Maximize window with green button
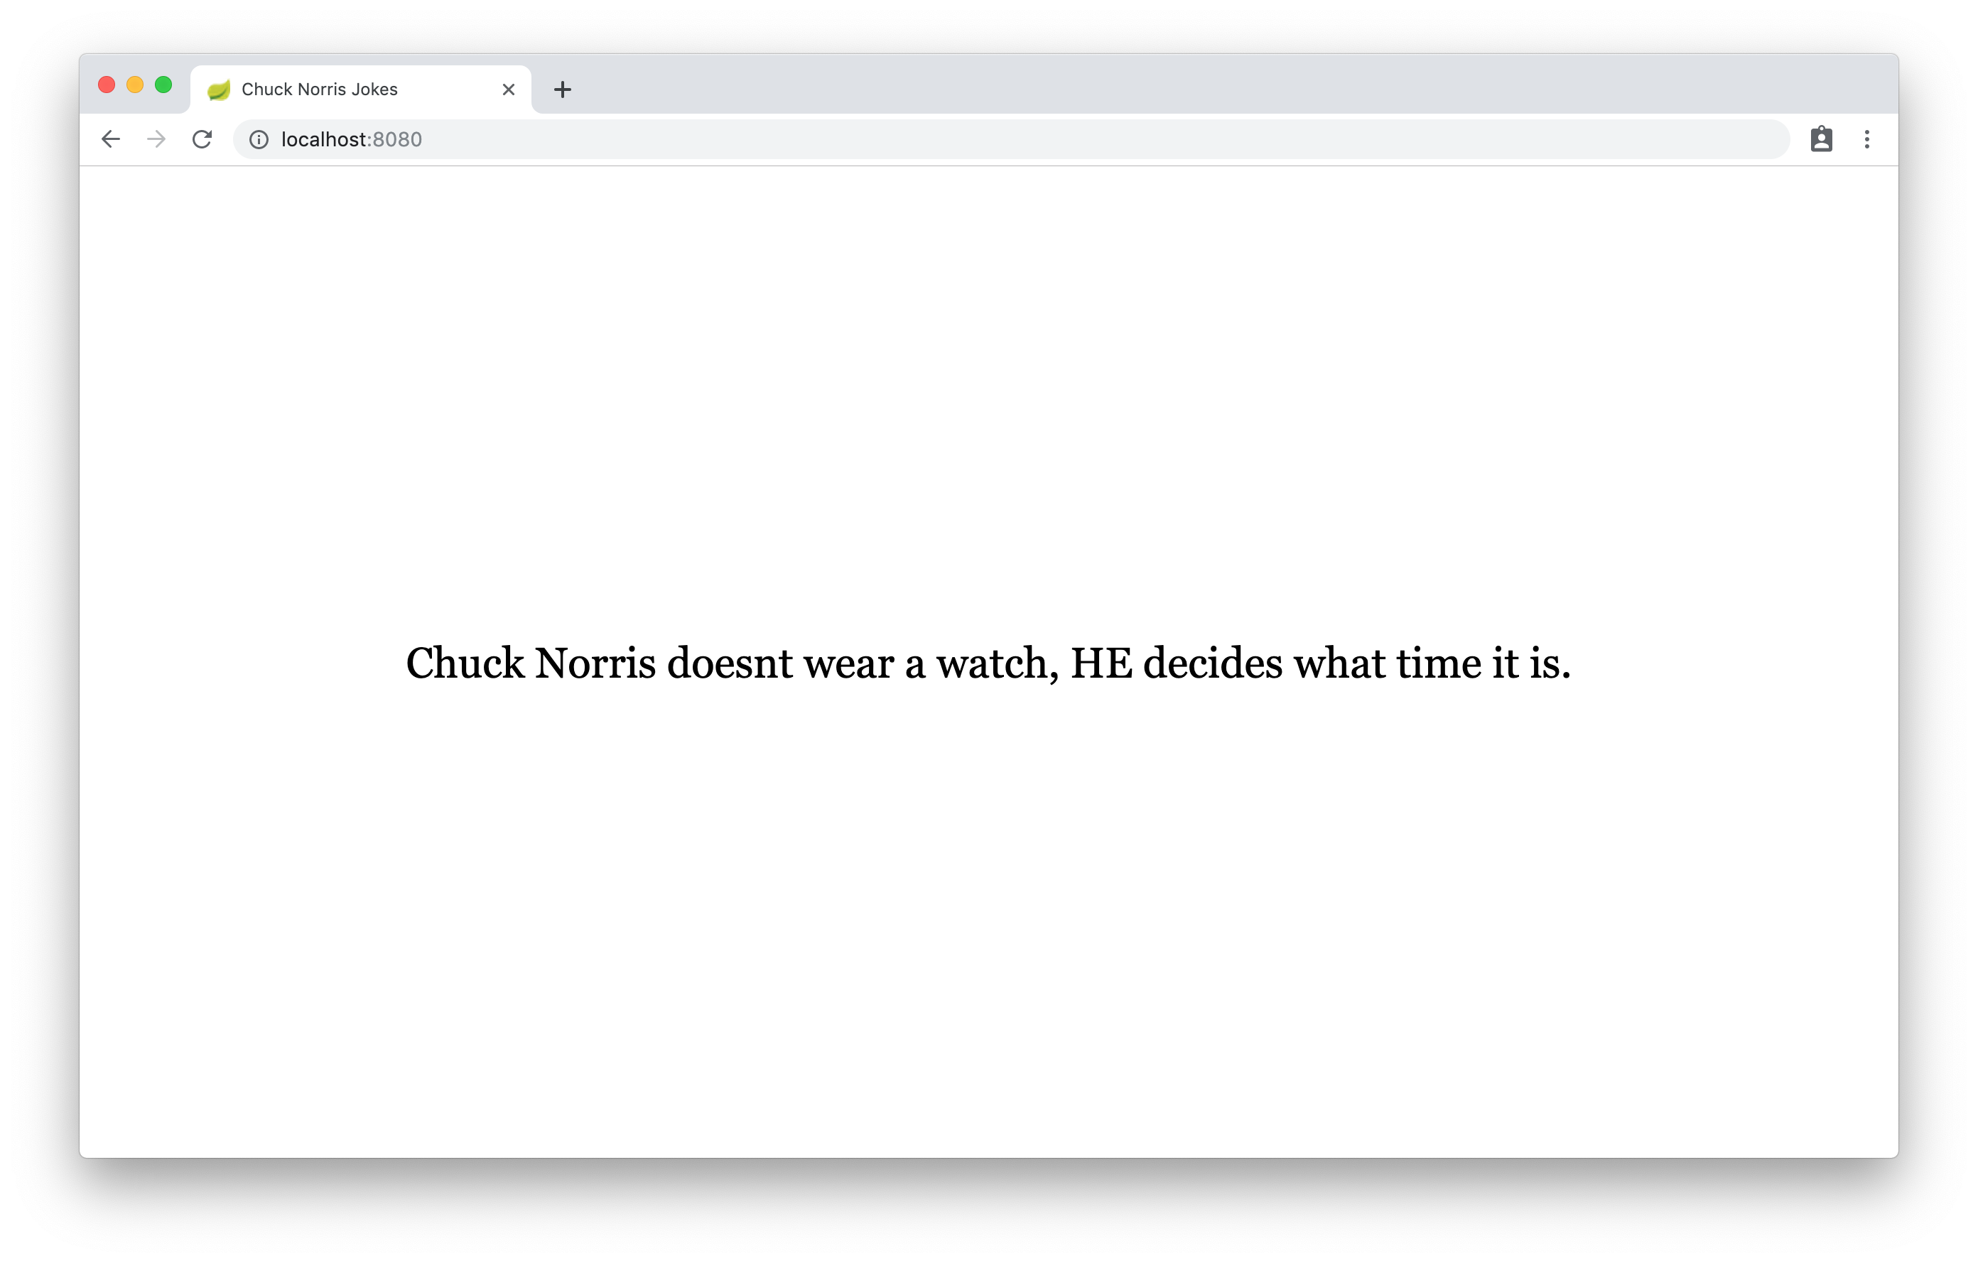1978x1263 pixels. coord(163,85)
